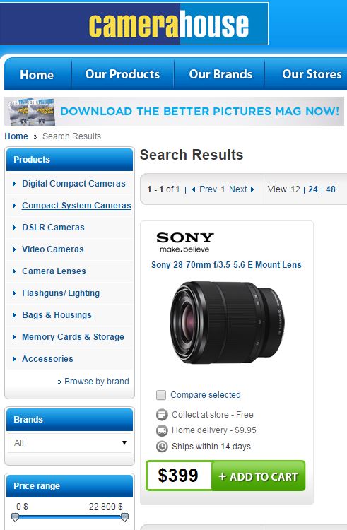Open the Our Products menu
The width and height of the screenshot is (347, 530).
122,74
